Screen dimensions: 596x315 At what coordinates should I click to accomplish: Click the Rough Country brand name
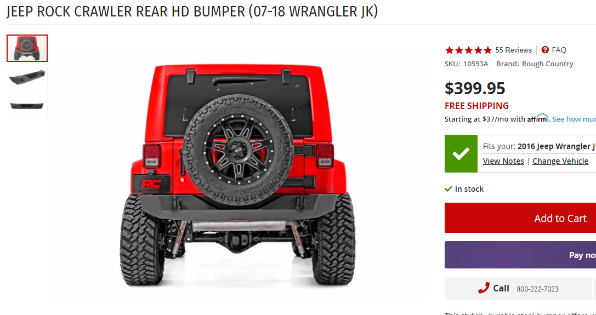[547, 64]
